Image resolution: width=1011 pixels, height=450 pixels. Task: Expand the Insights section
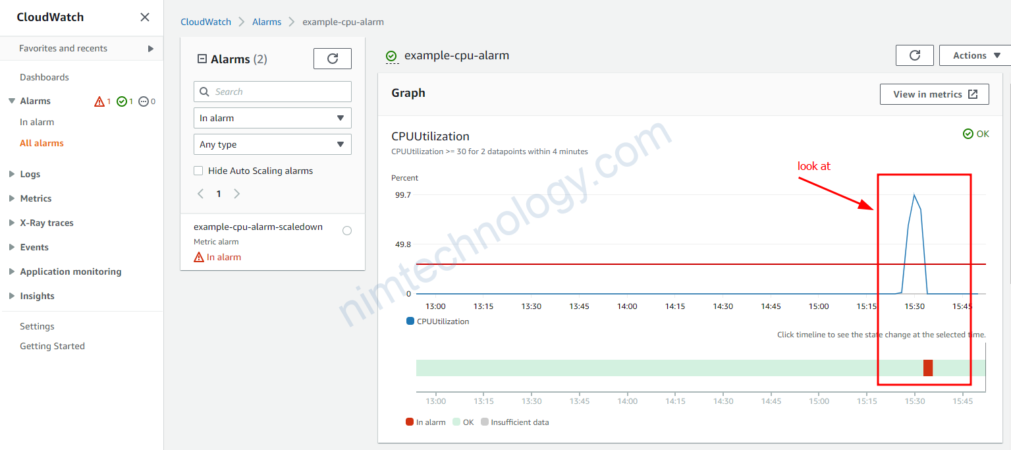click(x=12, y=296)
